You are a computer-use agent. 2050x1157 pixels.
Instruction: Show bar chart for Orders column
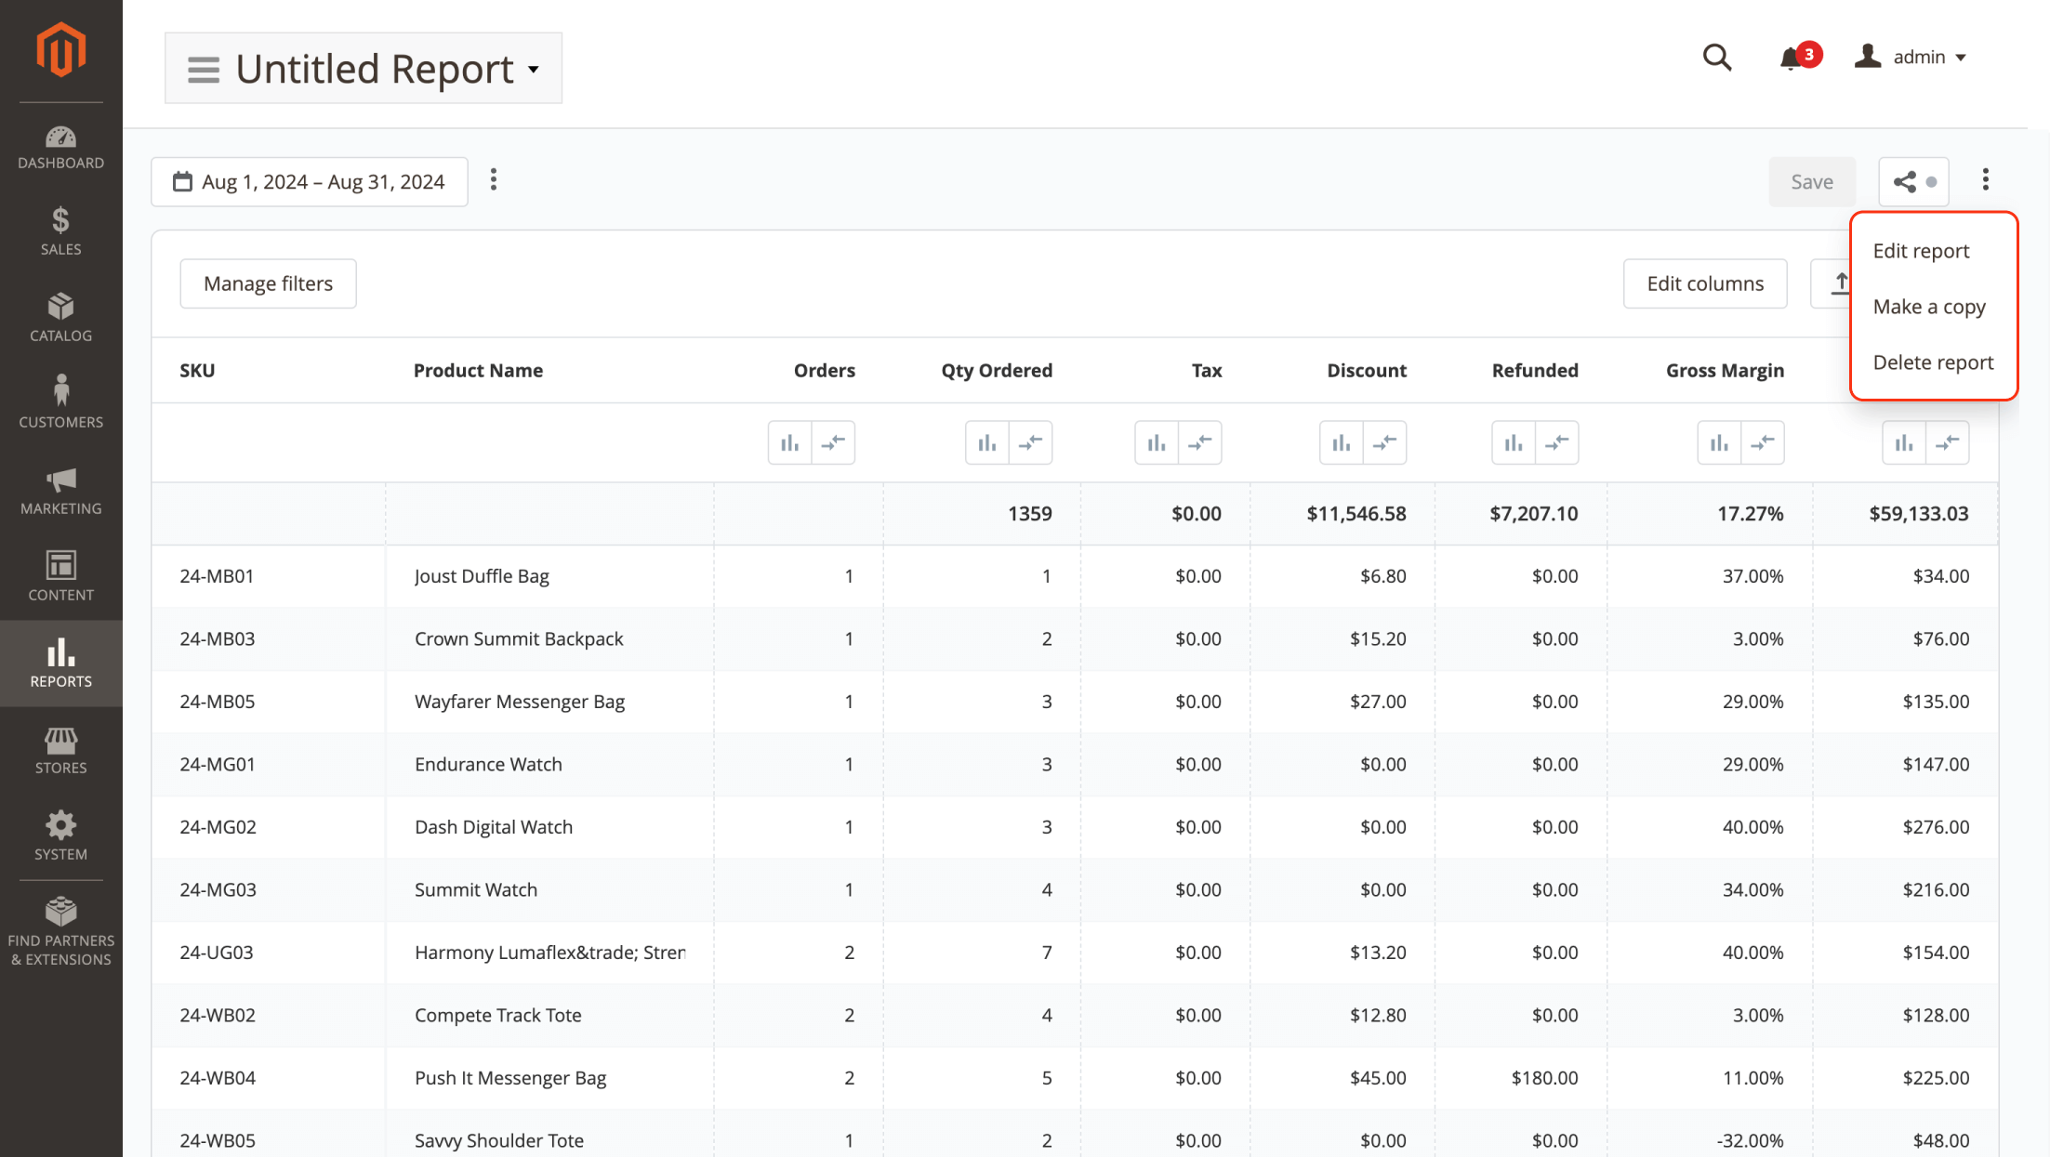(x=789, y=442)
